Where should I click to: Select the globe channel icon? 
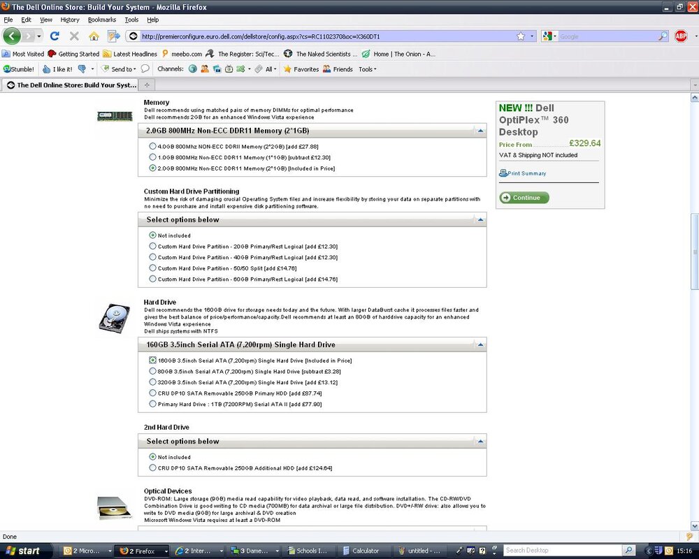[x=193, y=69]
